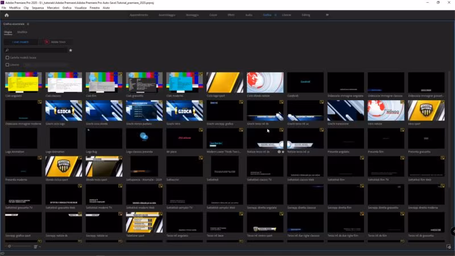Toggle the favorites star filter beside search
The height and width of the screenshot is (256, 455).
tap(71, 50)
